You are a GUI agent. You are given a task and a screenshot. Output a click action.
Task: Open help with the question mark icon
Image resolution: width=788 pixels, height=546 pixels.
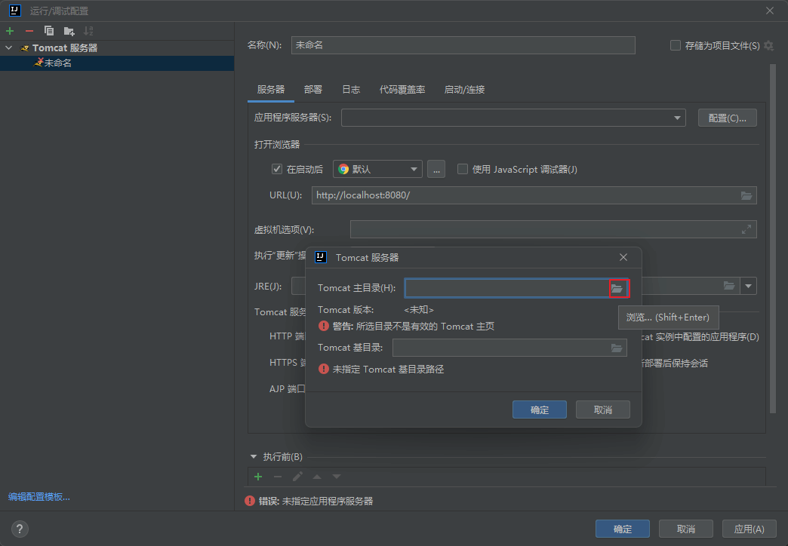[20, 529]
